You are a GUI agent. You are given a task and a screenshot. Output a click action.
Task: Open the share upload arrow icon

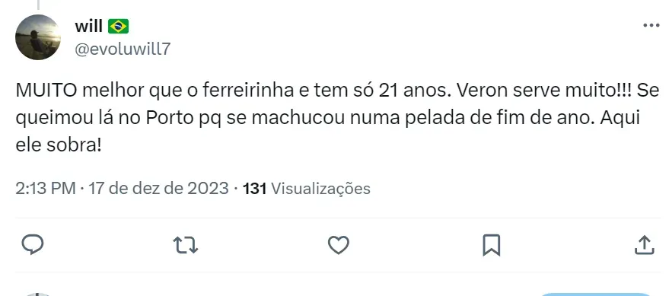click(x=644, y=245)
